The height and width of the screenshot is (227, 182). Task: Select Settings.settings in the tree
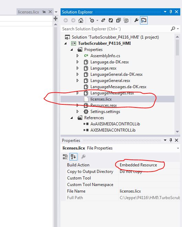[105, 112]
